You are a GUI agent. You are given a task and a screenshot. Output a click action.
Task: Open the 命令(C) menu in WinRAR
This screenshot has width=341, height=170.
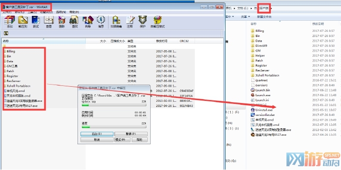(19, 12)
